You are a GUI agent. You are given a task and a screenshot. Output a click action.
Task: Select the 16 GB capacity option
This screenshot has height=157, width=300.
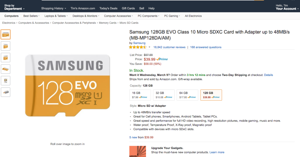(x=140, y=95)
